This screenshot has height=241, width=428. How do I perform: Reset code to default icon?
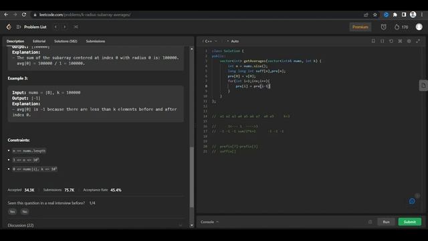pyautogui.click(x=391, y=41)
